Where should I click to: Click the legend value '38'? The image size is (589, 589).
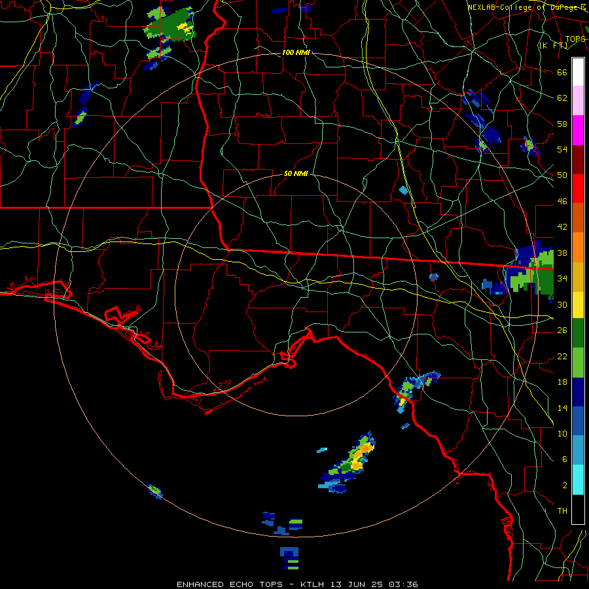[562, 253]
